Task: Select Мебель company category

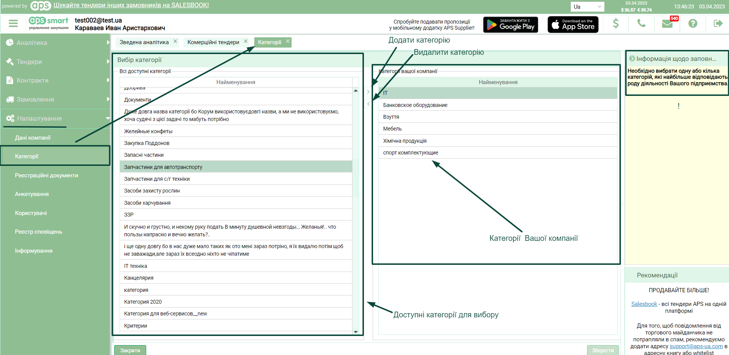Action: click(498, 129)
